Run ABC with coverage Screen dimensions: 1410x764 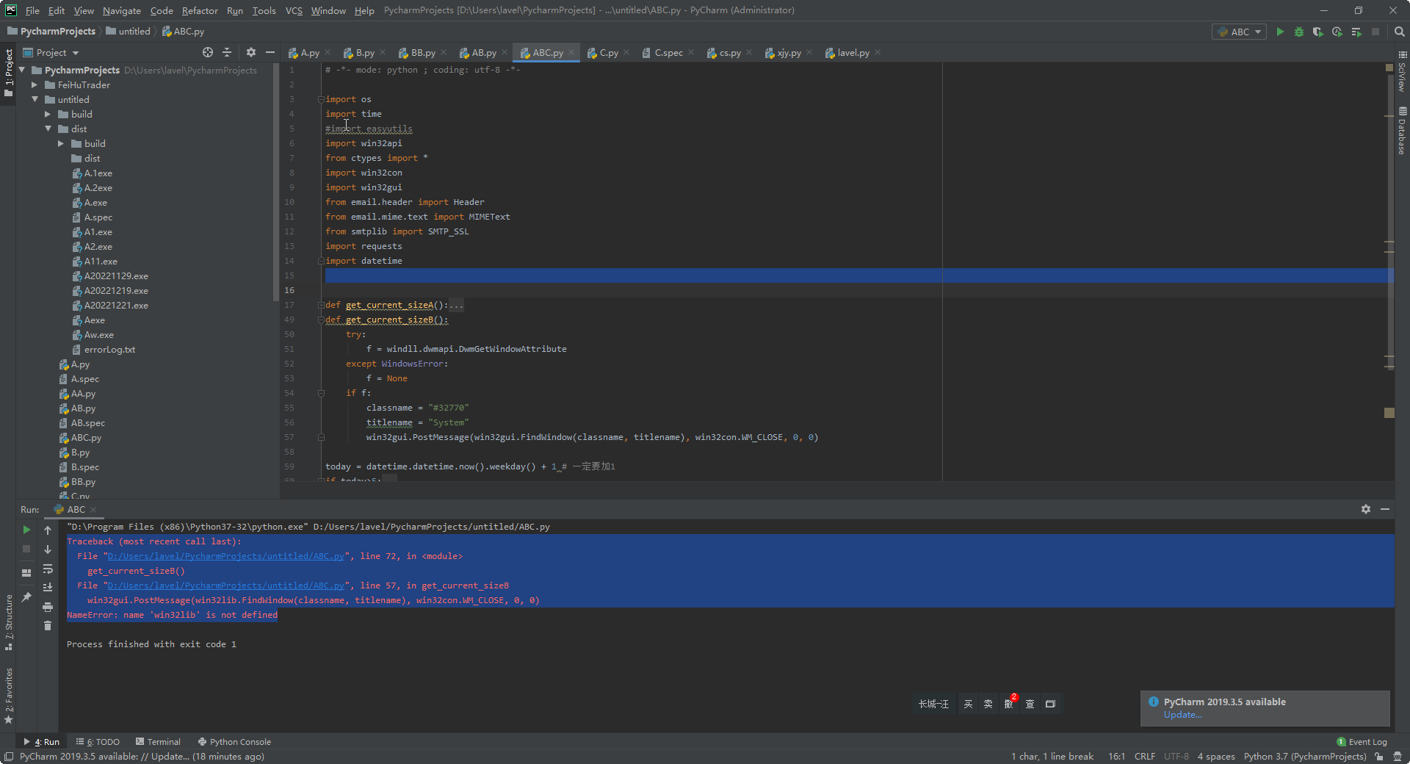[x=1318, y=32]
